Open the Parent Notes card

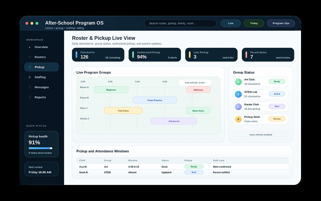268,55
